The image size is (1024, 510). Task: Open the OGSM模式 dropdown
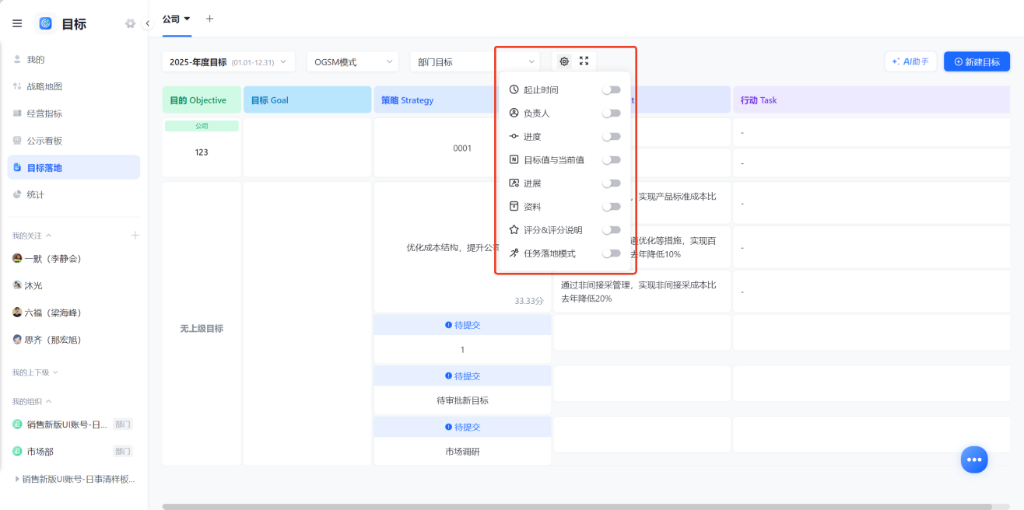tap(352, 61)
